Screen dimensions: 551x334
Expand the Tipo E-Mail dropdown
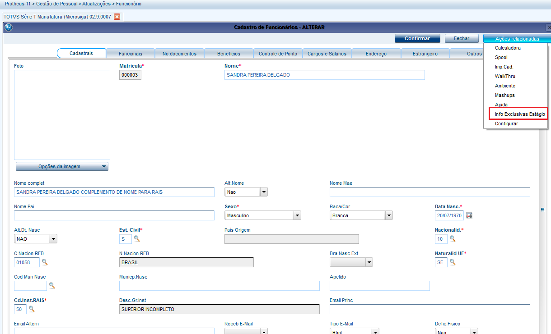(375, 331)
